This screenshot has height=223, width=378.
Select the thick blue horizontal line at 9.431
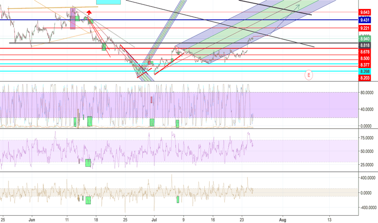[x=179, y=20]
